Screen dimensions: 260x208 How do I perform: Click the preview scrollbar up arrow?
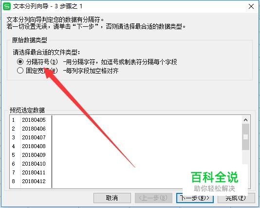245,120
